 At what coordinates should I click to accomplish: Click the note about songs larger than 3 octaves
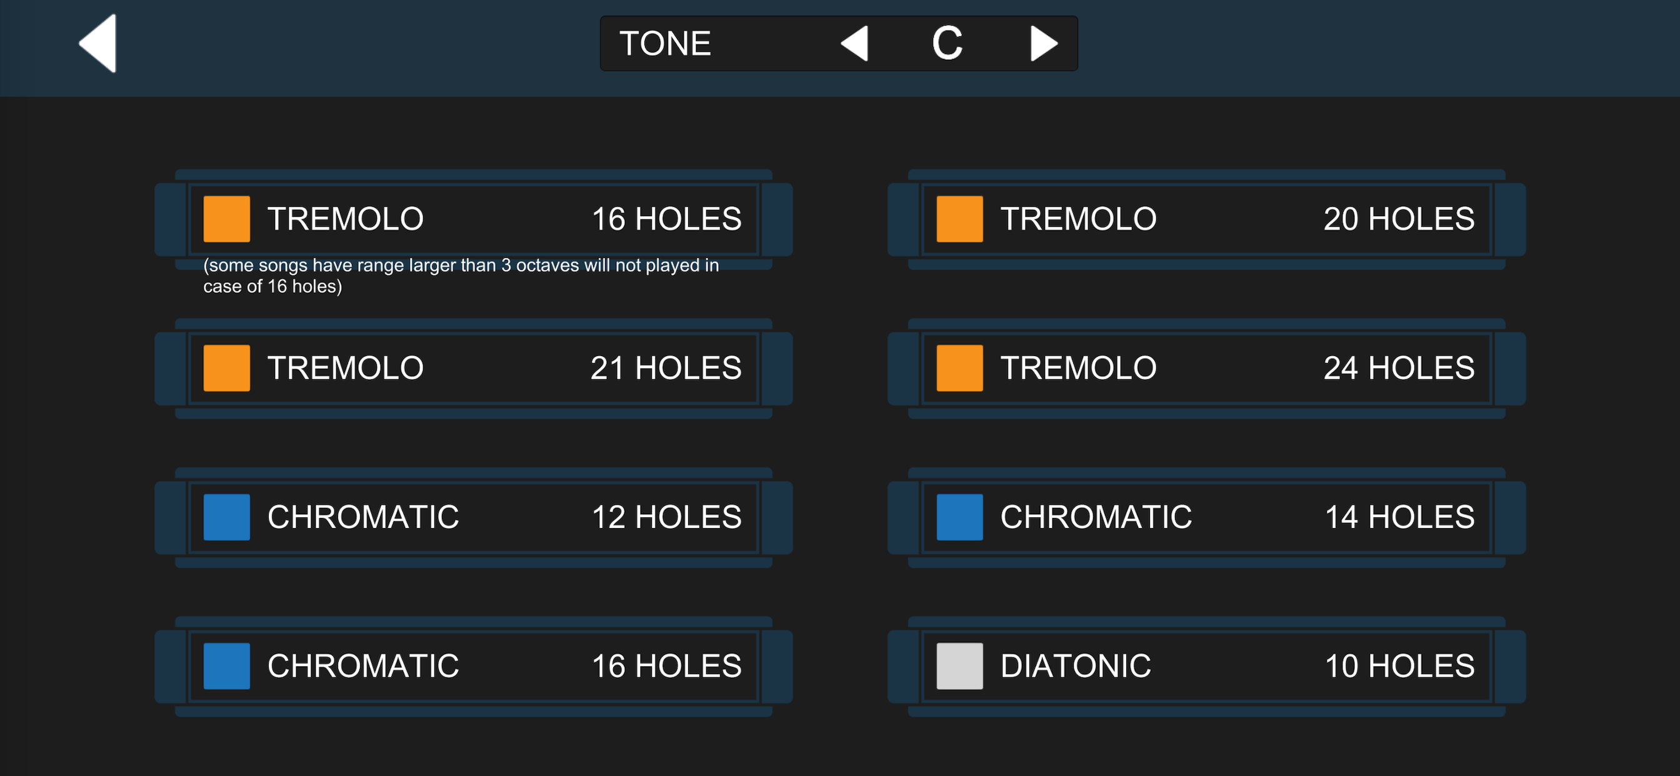pos(461,276)
